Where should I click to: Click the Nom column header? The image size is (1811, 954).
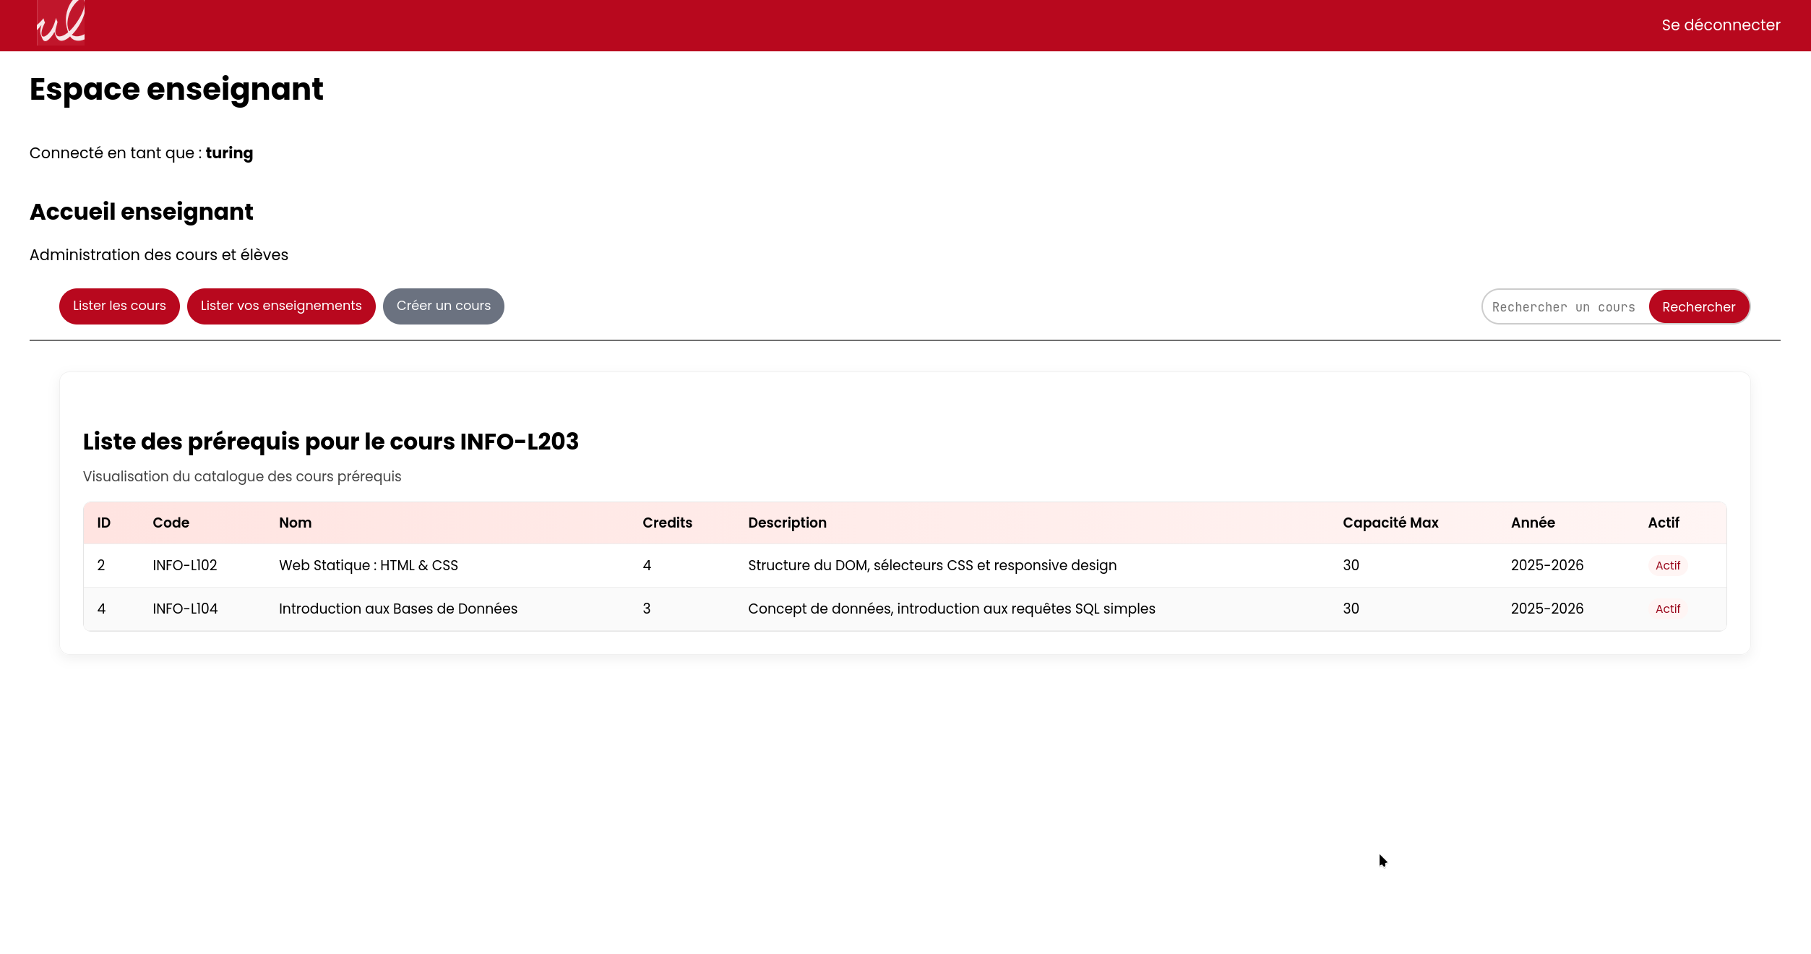pyautogui.click(x=295, y=523)
